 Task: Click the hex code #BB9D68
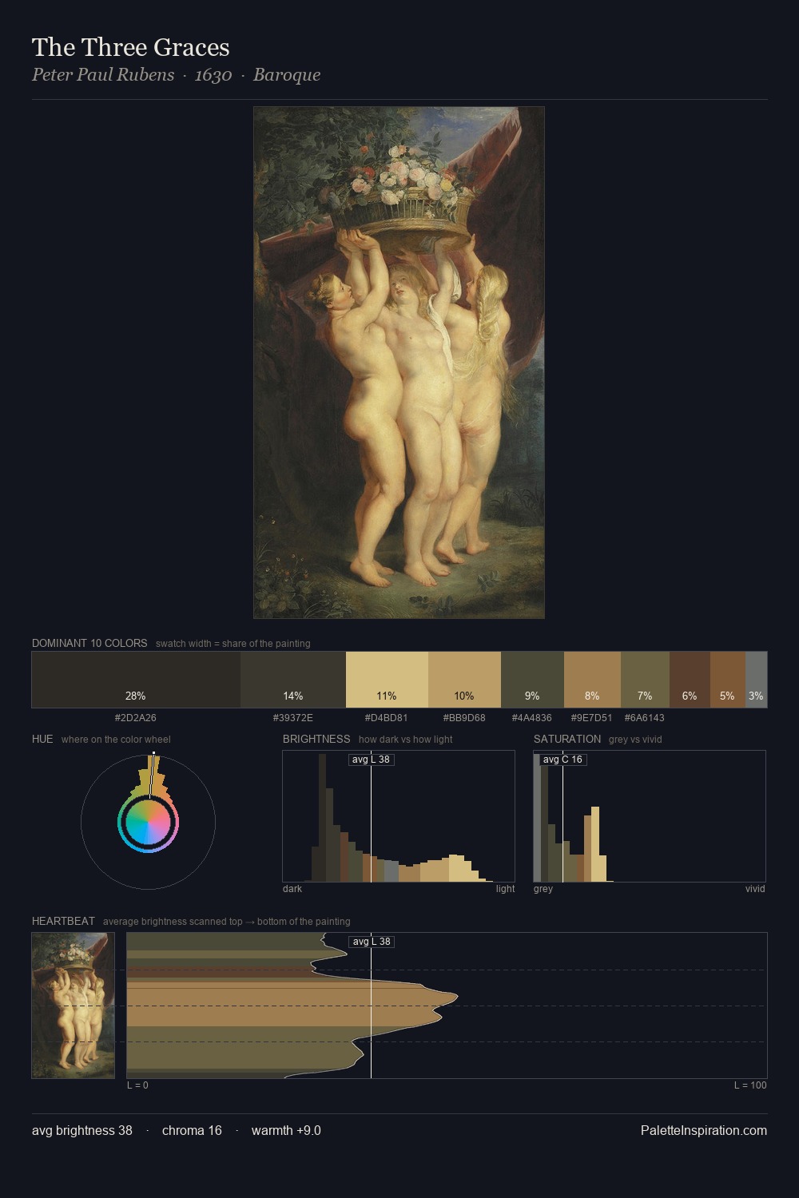(464, 718)
